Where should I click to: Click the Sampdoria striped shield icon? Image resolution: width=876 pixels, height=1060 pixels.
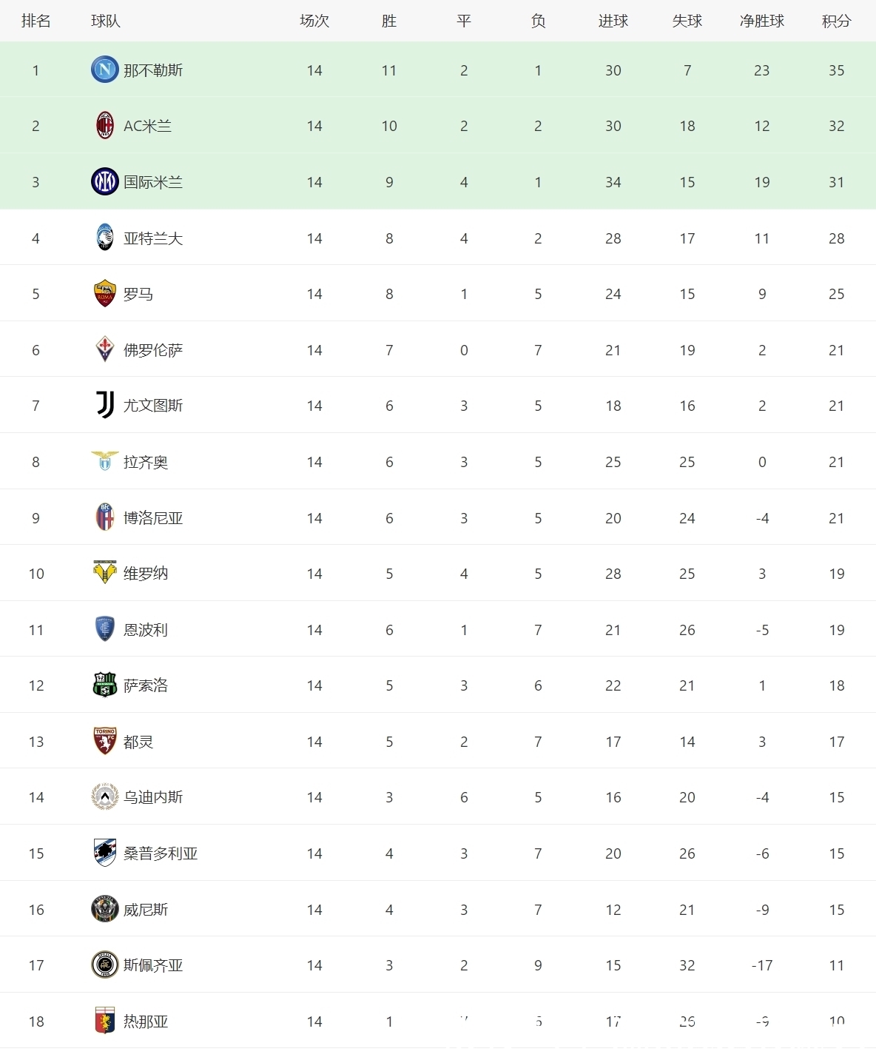coord(105,853)
